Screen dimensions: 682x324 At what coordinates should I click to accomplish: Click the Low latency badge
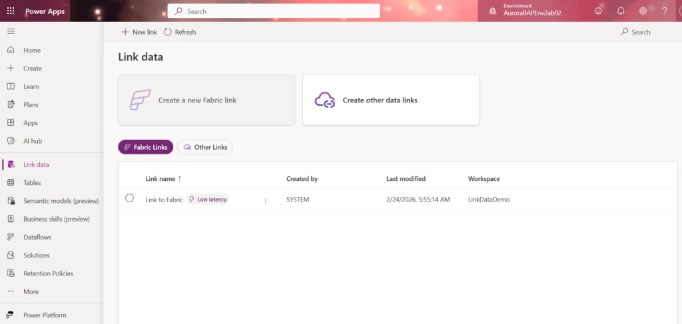[208, 200]
